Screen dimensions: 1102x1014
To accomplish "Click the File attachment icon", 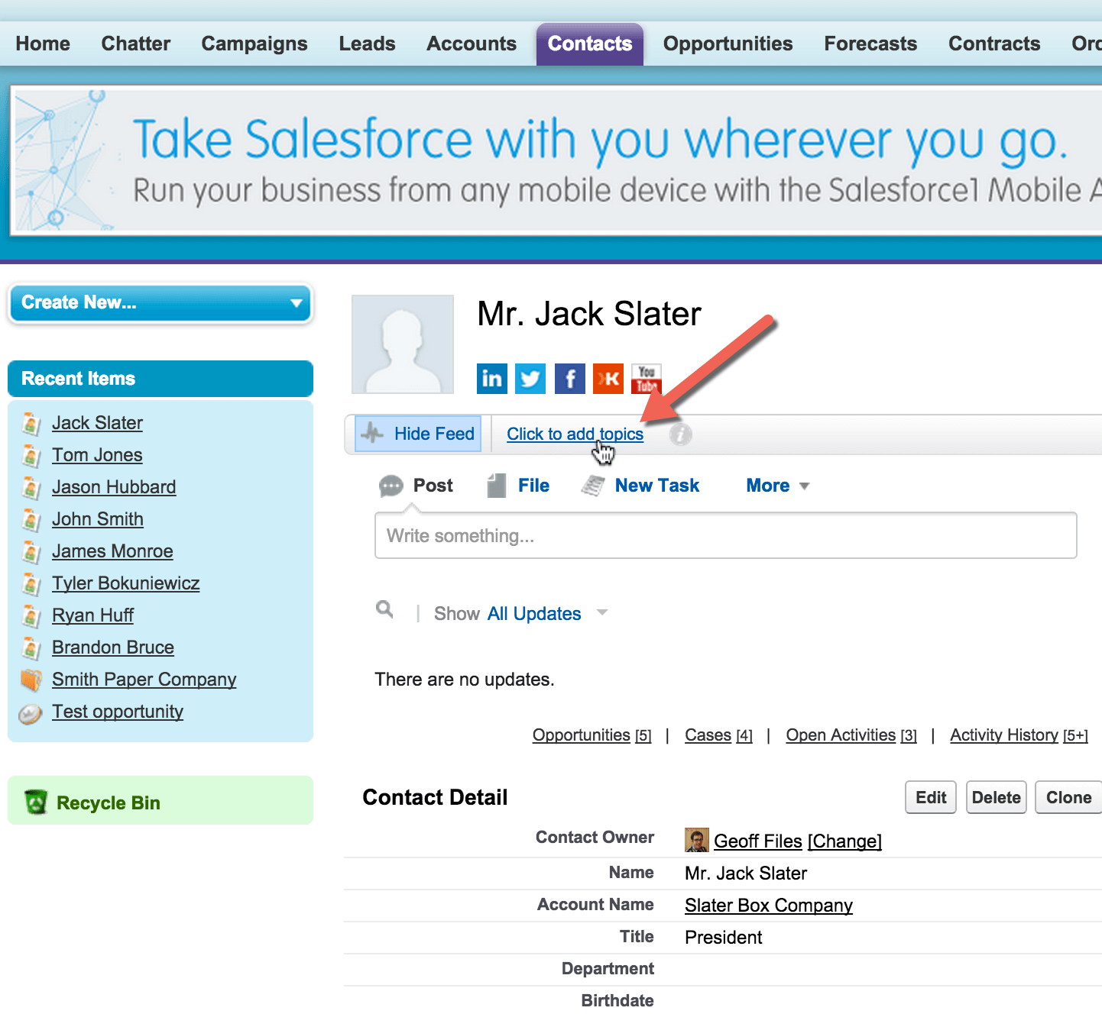I will 498,485.
